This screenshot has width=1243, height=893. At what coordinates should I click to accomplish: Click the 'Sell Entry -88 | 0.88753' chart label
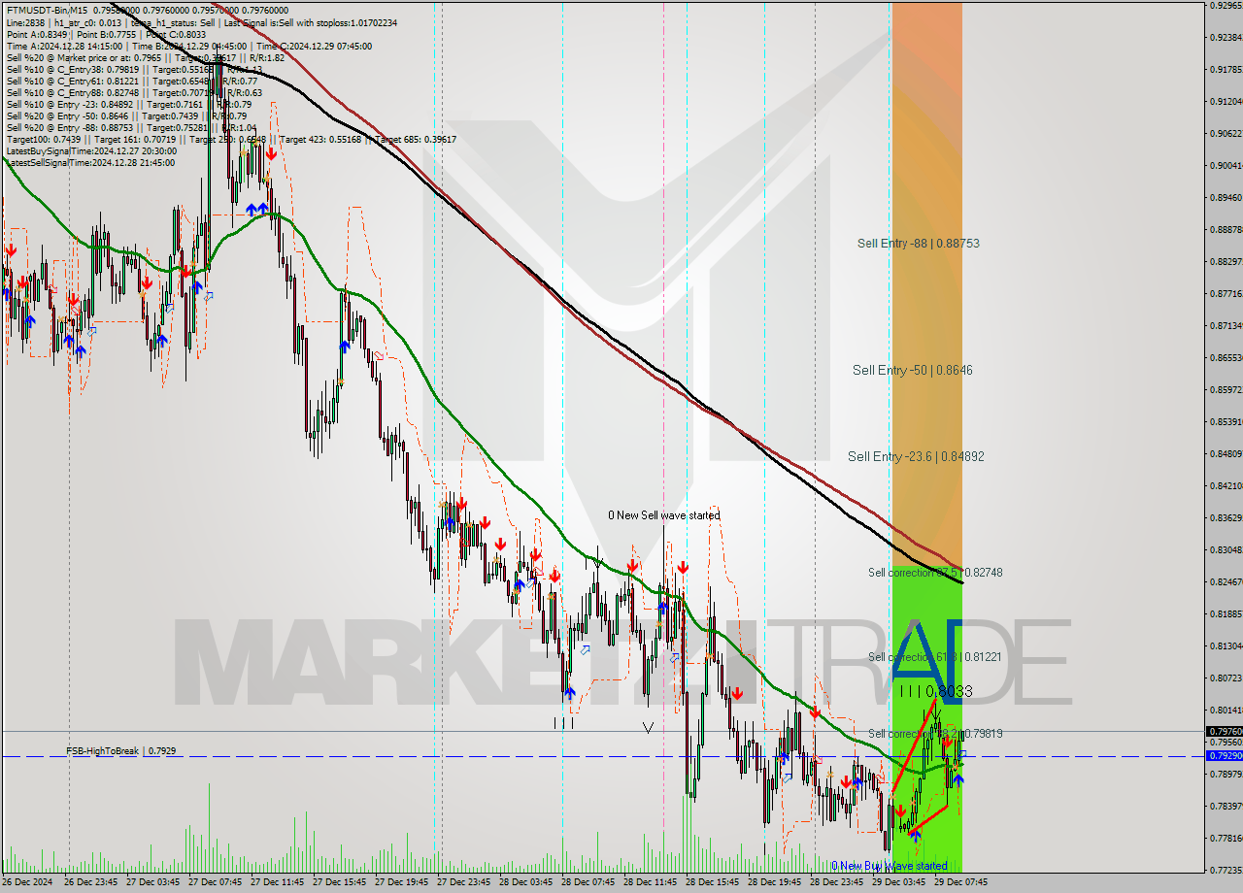pos(918,244)
